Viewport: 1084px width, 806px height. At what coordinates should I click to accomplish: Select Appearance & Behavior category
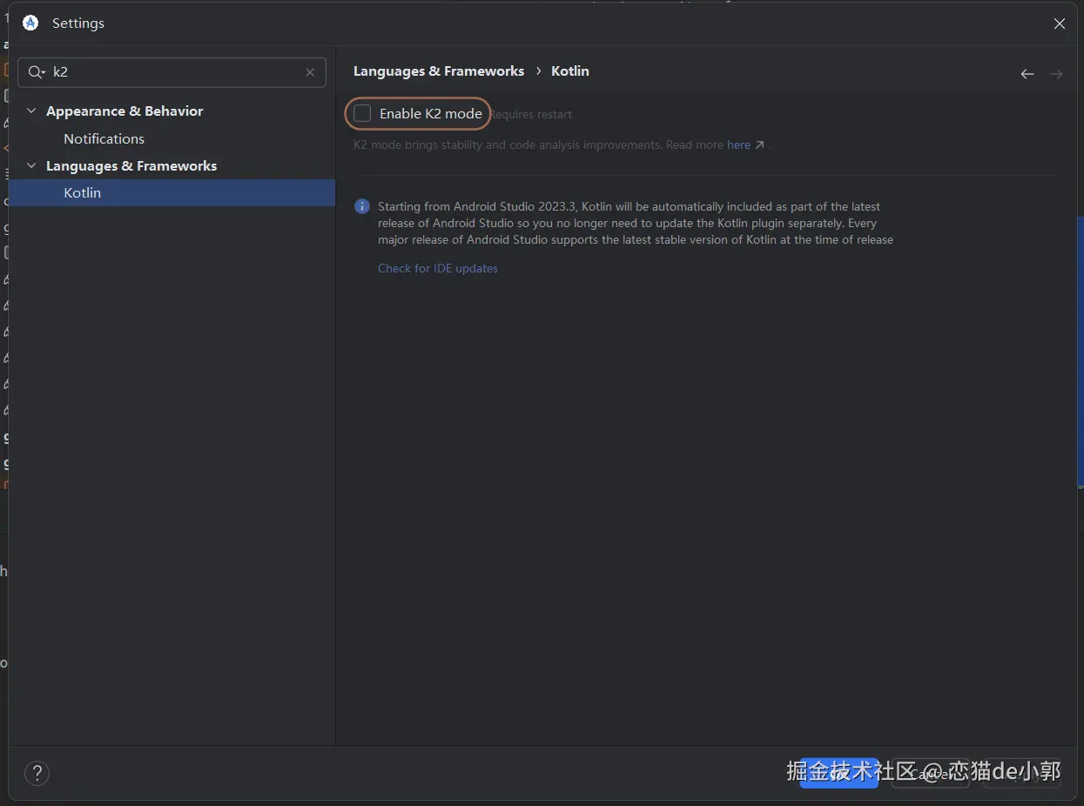[125, 111]
